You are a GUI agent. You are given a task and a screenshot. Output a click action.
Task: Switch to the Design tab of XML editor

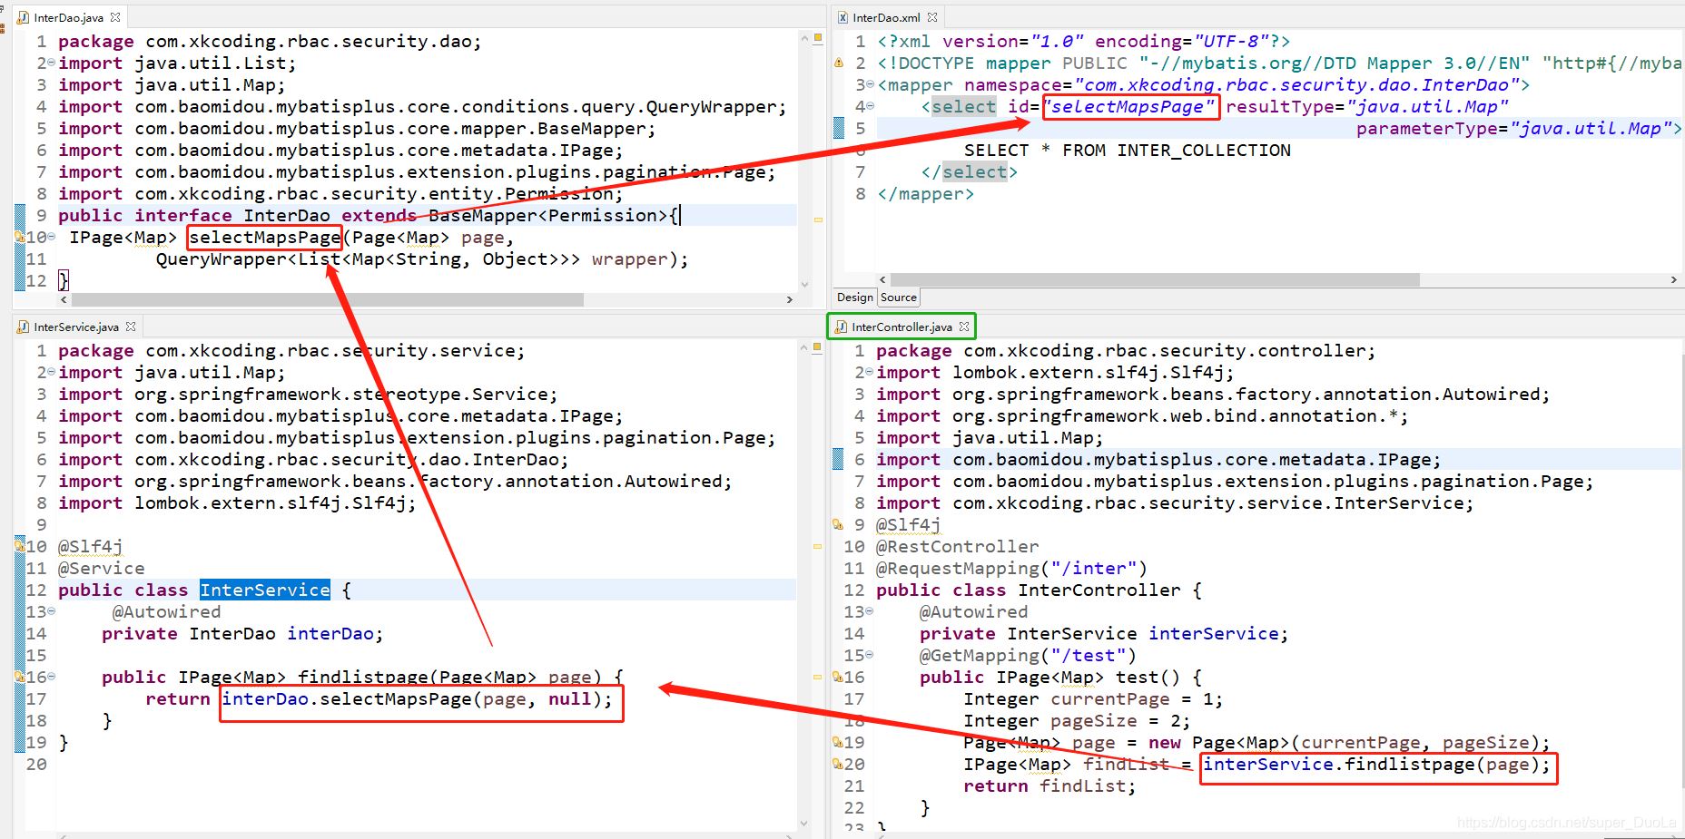pos(854,298)
